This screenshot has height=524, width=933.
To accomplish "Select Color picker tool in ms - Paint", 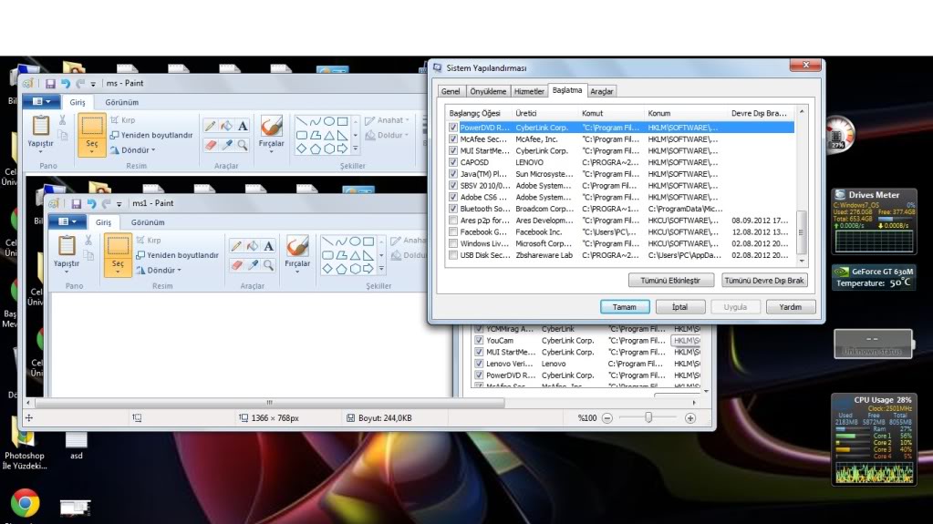I will (x=226, y=145).
